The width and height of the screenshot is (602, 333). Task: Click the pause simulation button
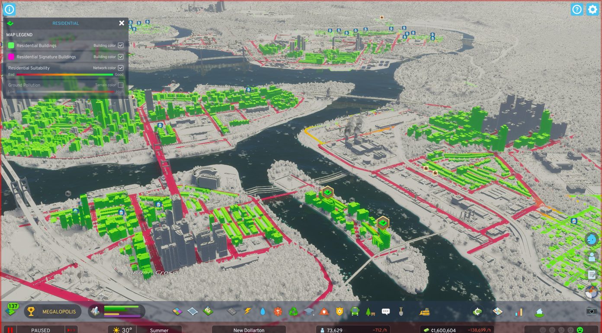click(10, 330)
